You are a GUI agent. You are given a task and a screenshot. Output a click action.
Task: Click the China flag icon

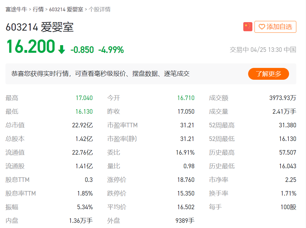tap(248, 27)
